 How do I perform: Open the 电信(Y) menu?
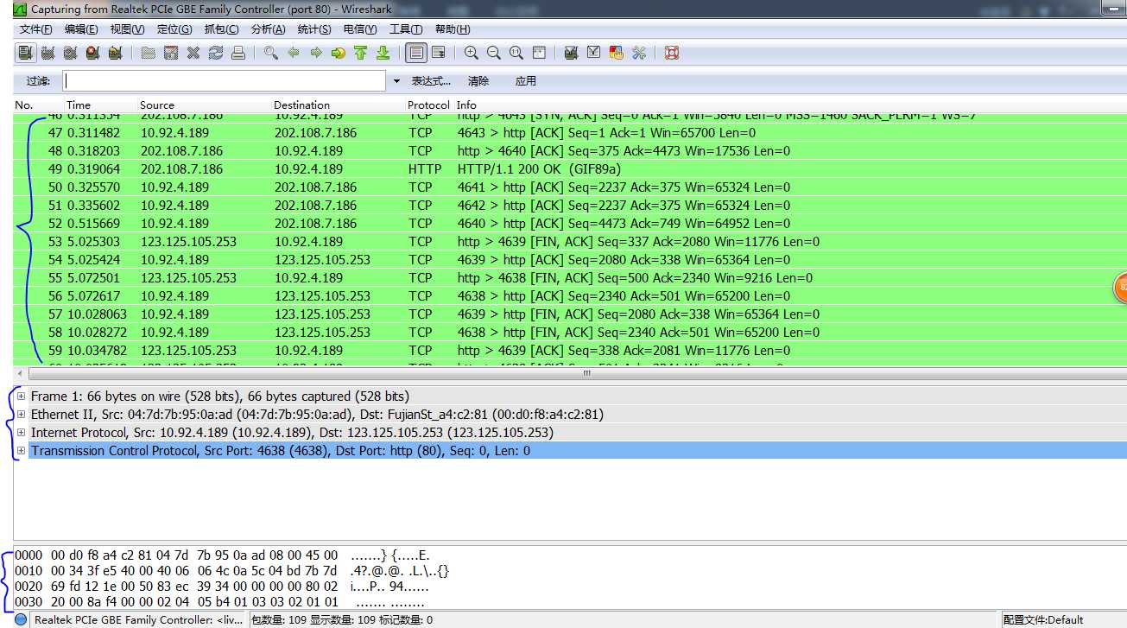(360, 29)
